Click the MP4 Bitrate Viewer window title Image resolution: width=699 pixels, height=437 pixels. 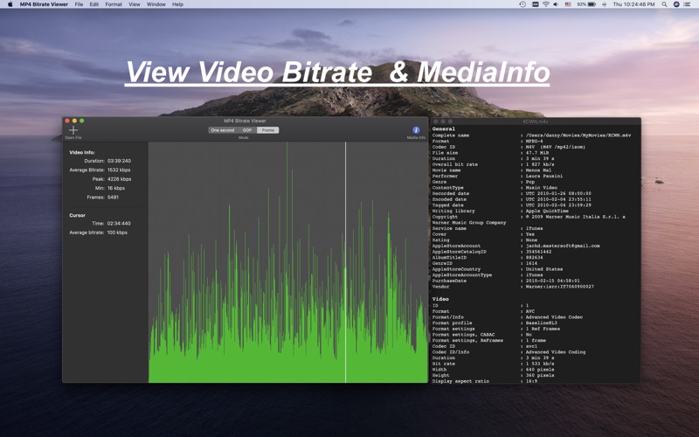[x=245, y=121]
